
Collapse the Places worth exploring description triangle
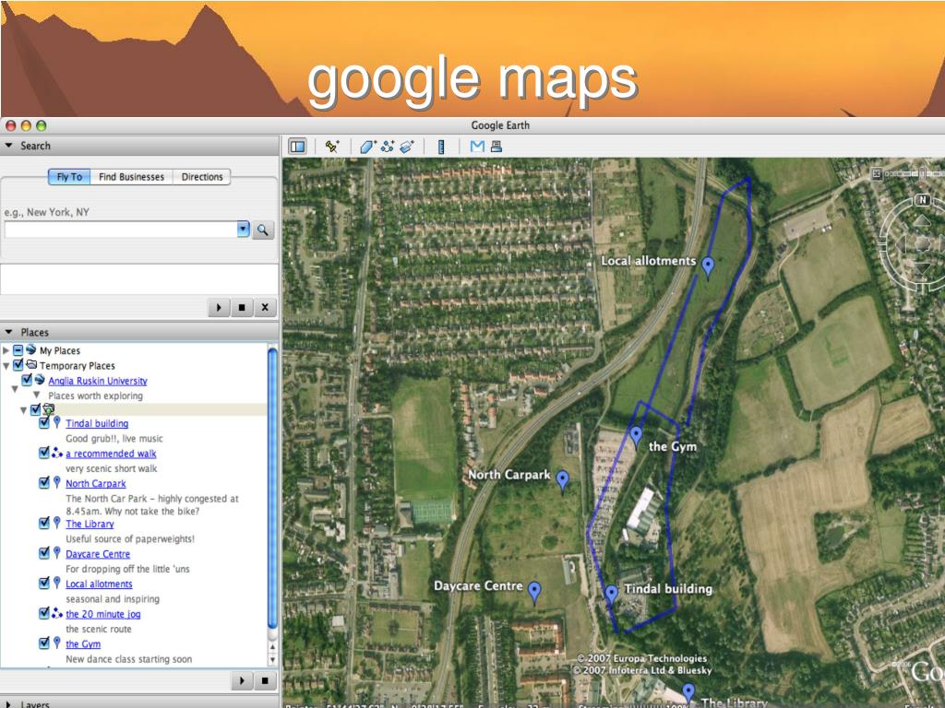[x=36, y=395]
